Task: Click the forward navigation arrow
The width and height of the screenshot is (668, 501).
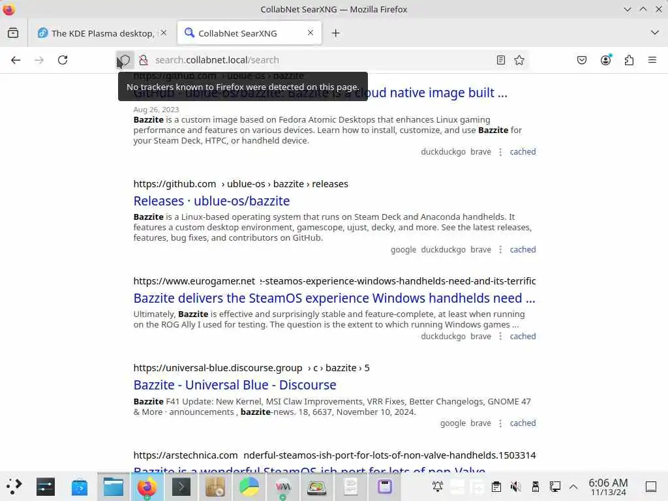Action: (39, 60)
